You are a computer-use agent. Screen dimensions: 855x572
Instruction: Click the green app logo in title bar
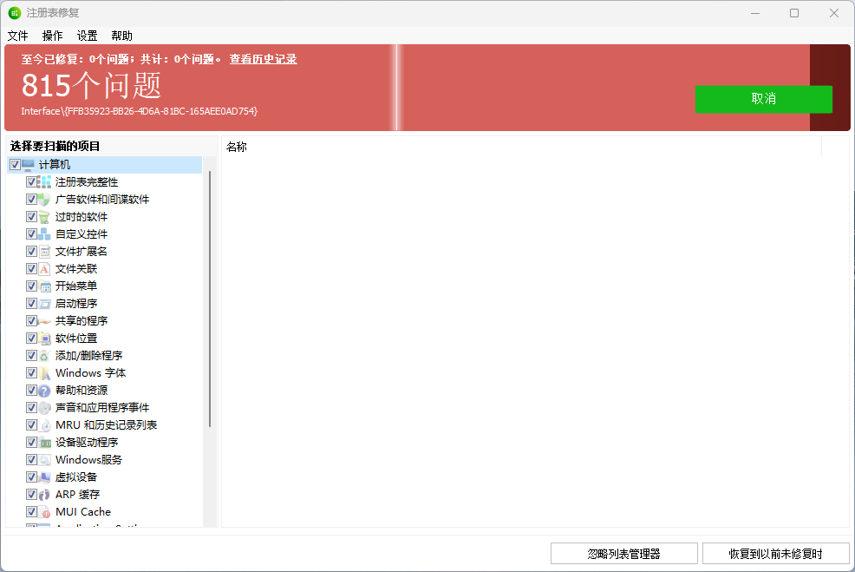pos(15,12)
